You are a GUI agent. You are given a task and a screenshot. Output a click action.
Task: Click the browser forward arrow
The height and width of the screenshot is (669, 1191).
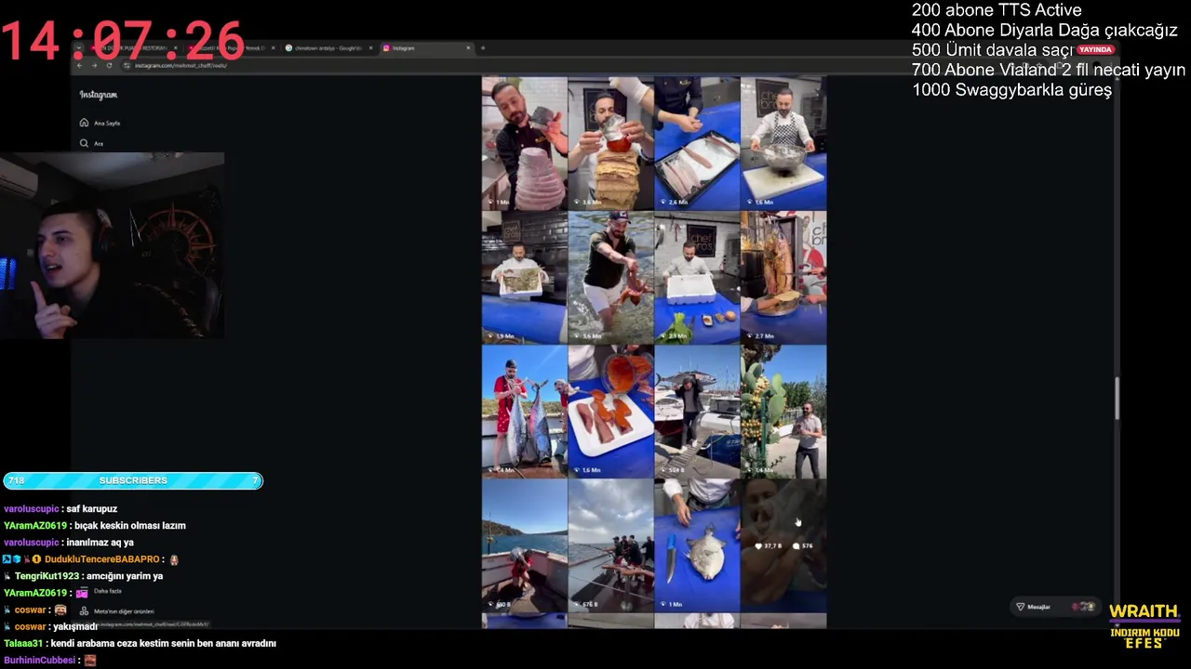coord(94,65)
